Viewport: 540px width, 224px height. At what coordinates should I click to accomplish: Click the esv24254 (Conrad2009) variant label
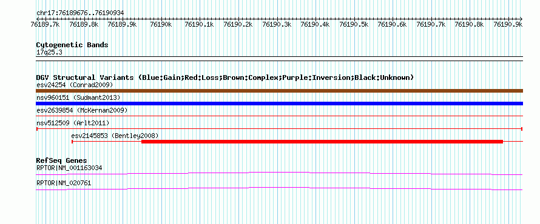click(75, 85)
